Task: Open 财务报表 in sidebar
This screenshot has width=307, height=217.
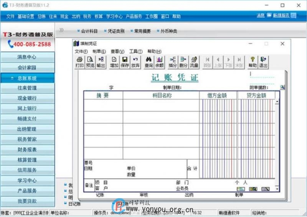Action: point(27,150)
